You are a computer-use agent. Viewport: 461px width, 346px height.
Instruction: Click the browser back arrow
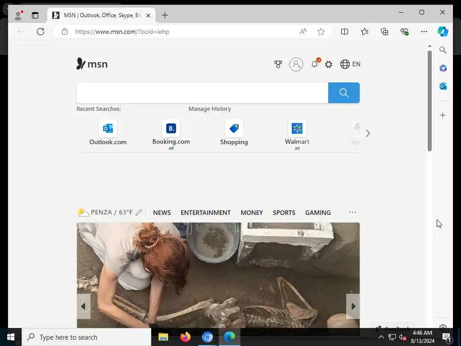pos(21,32)
